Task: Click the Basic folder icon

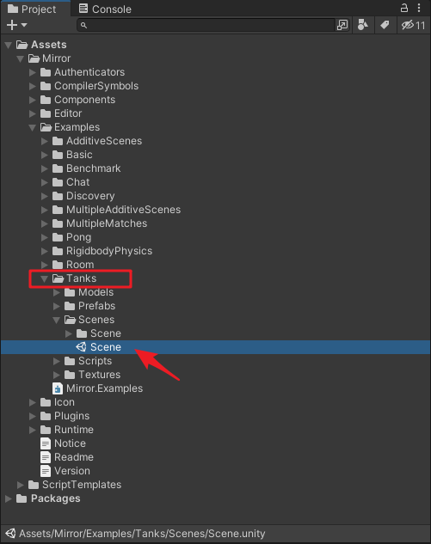Action: tap(58, 155)
